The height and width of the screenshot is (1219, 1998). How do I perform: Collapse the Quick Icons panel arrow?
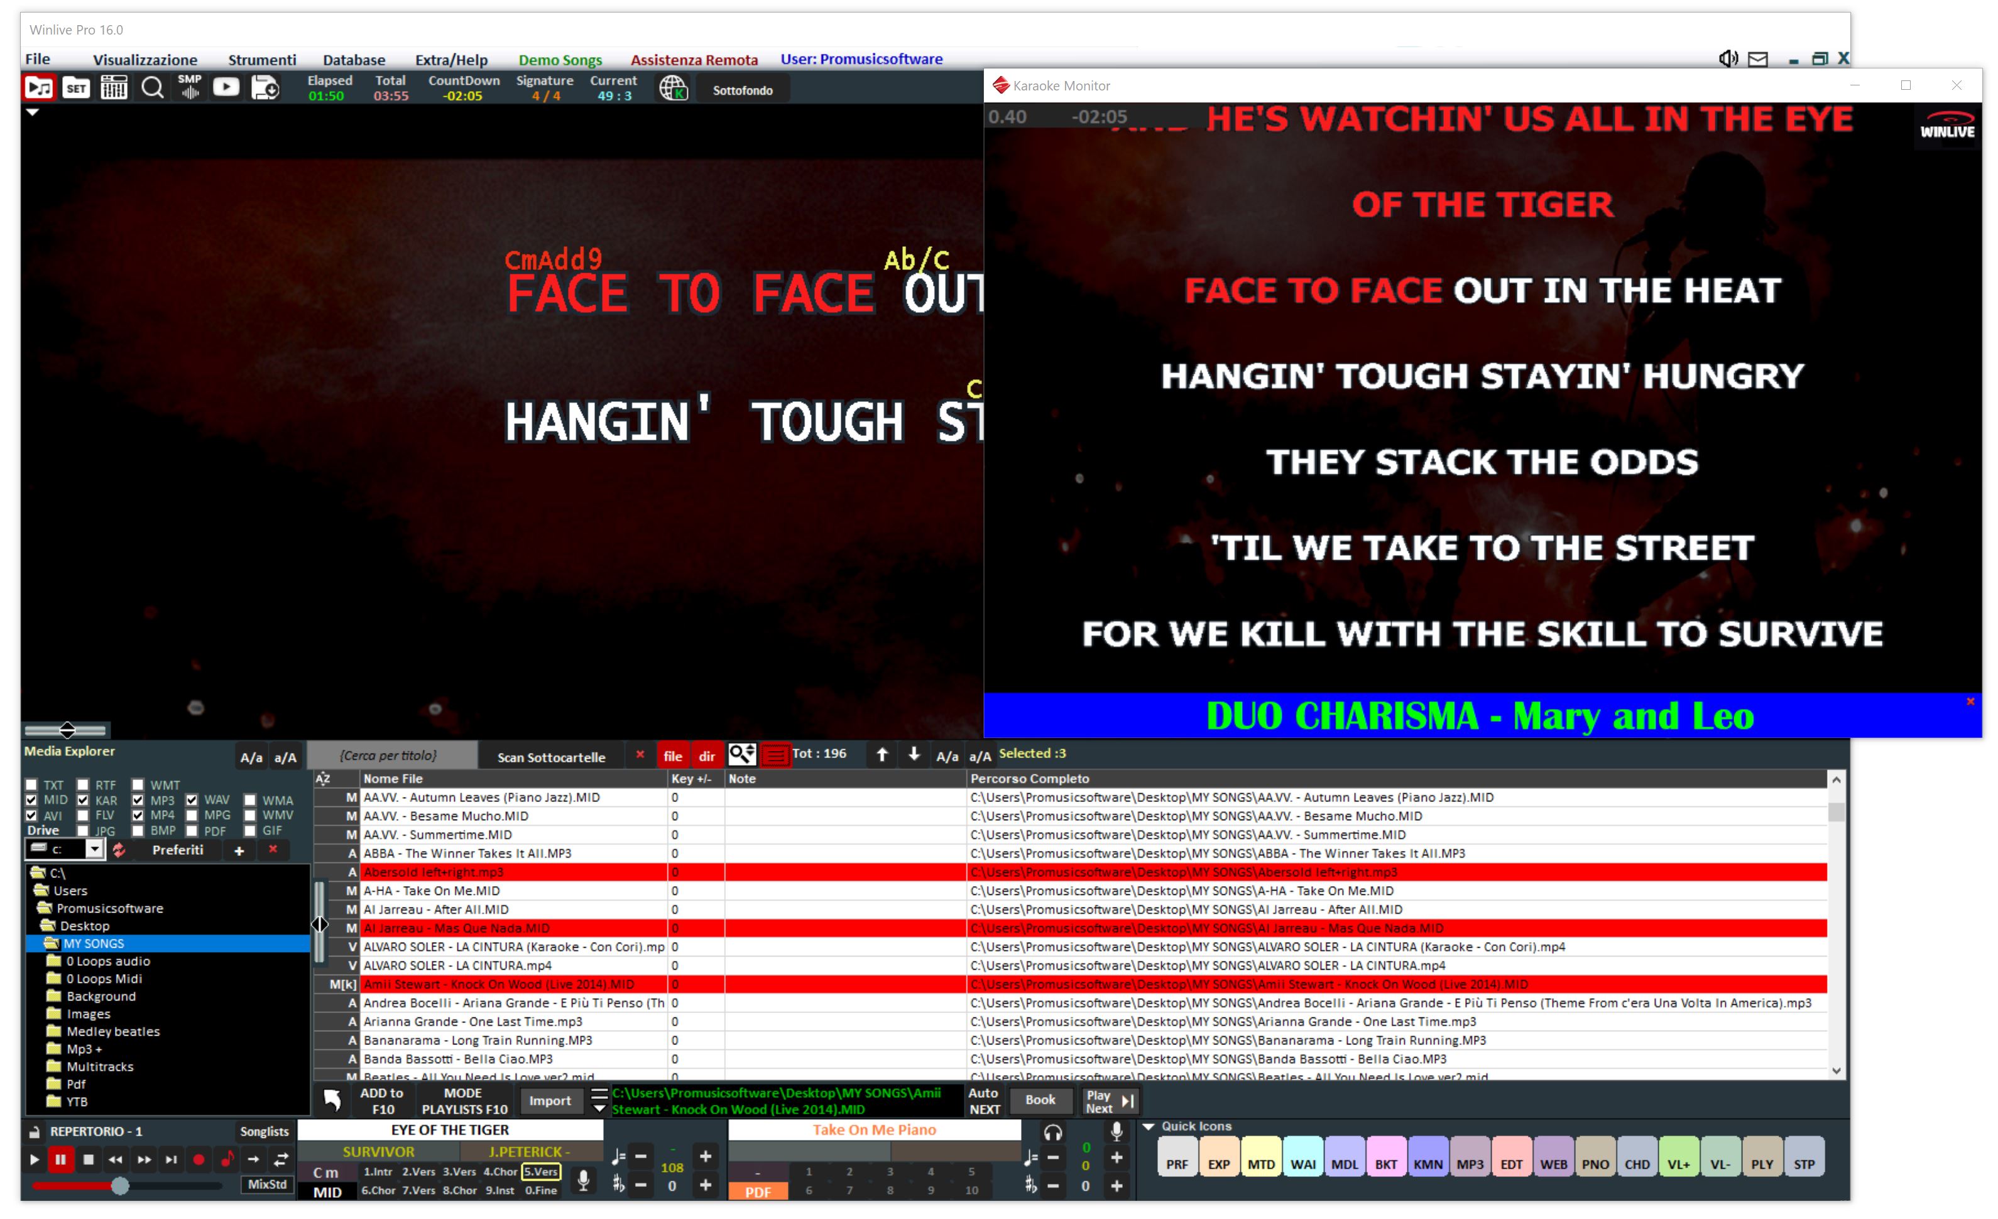point(1148,1127)
